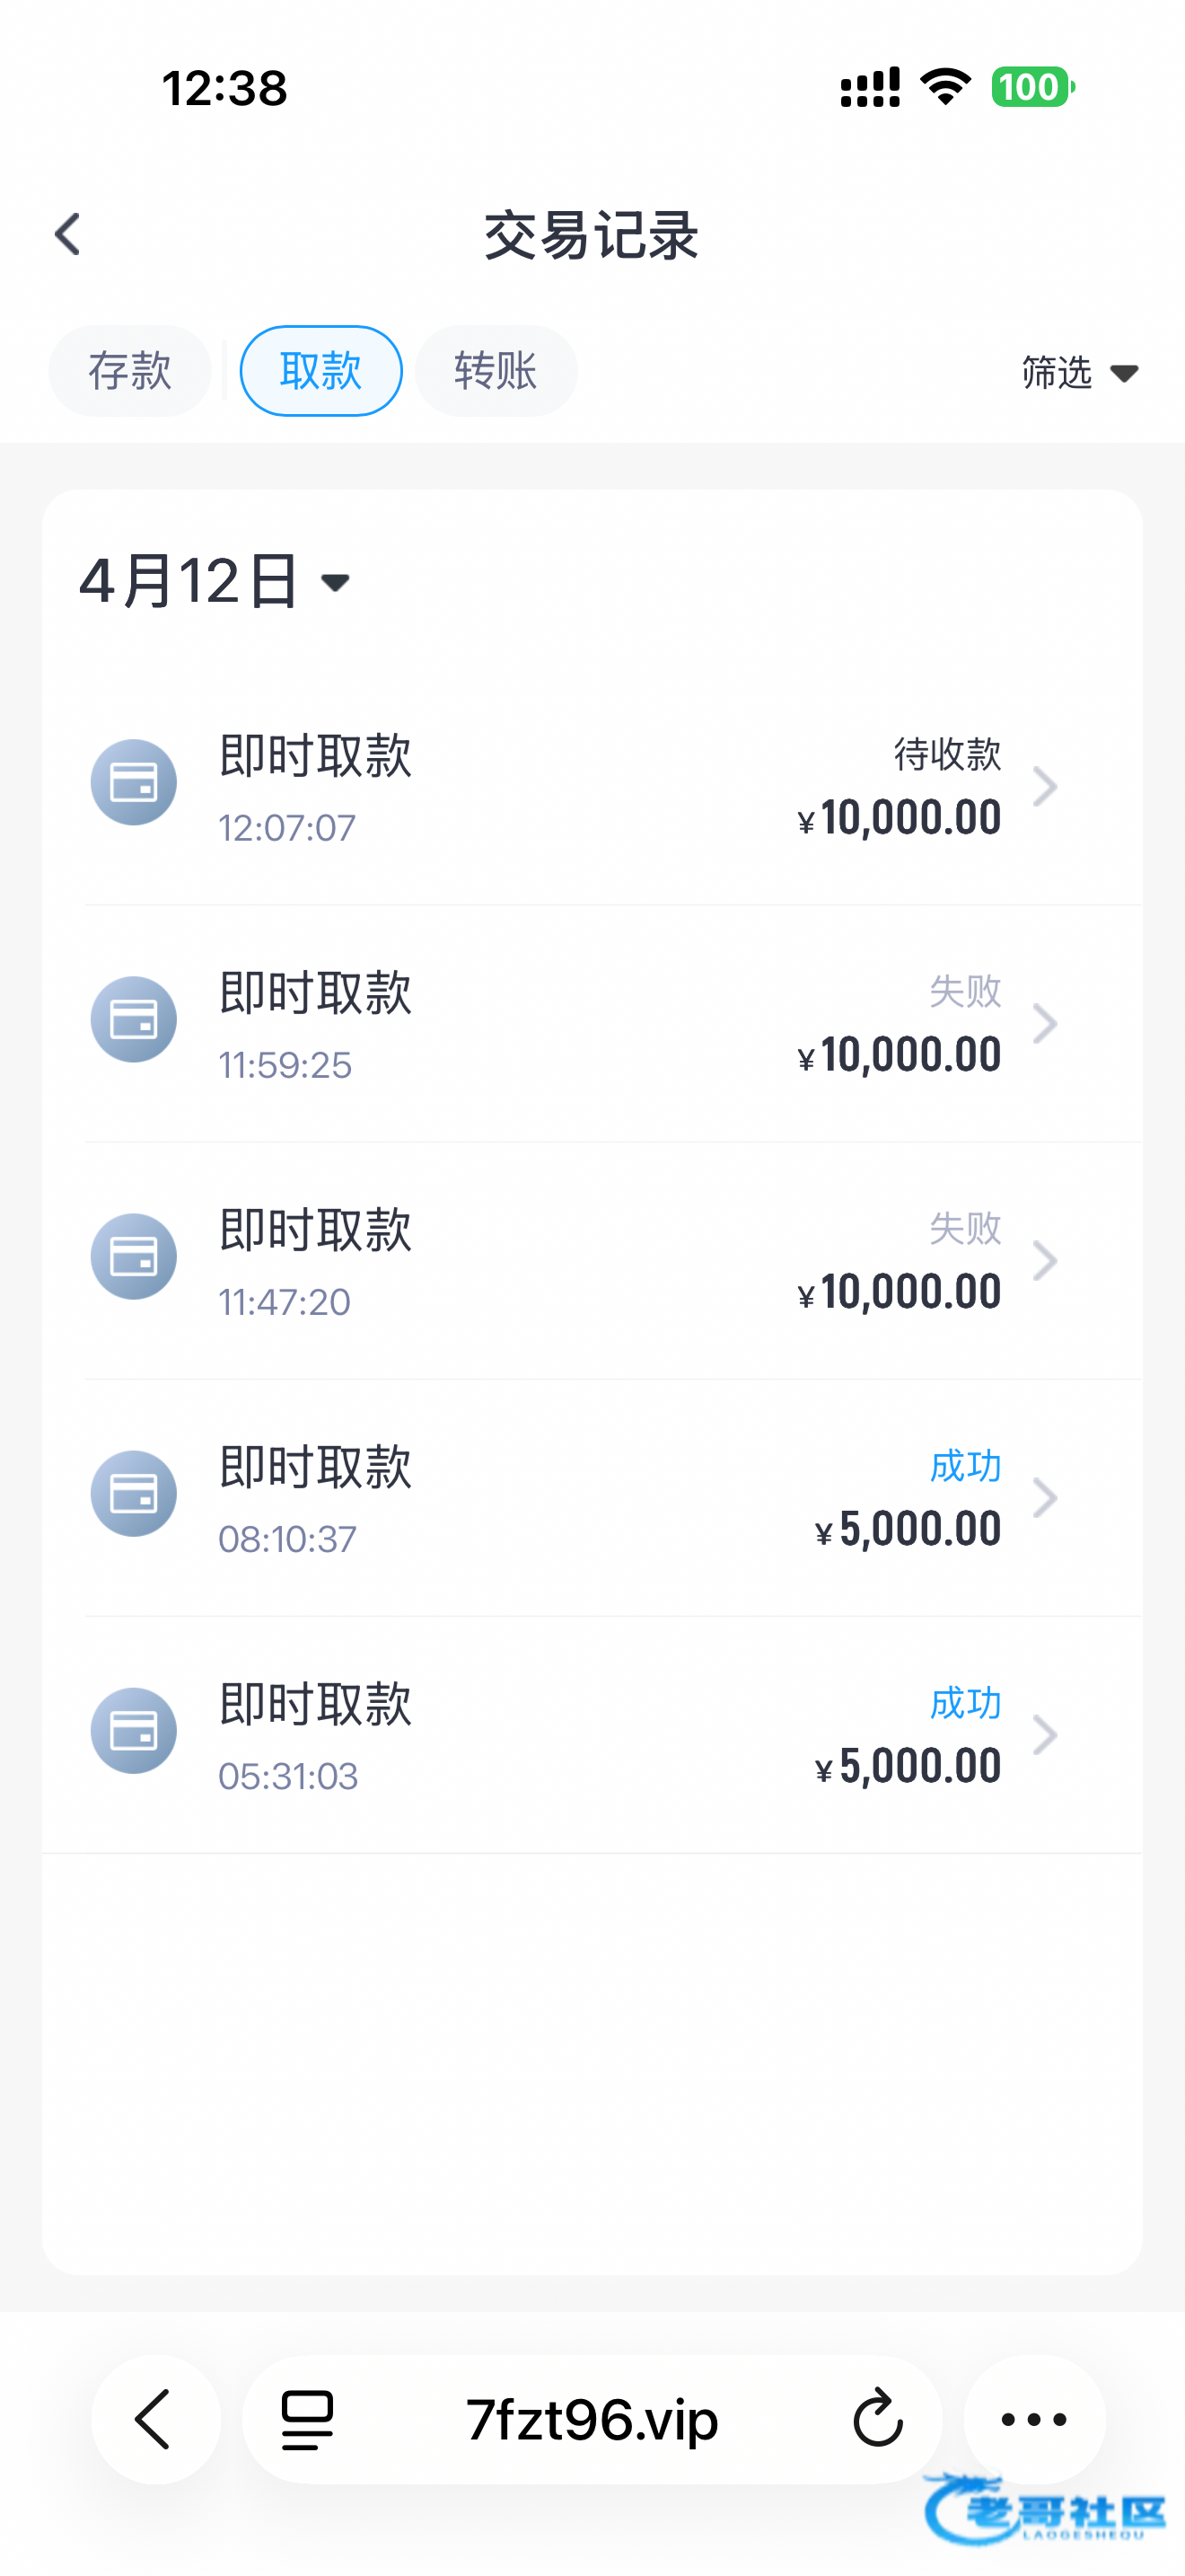Open details chevron of the 11:47:20 failed withdrawal
This screenshot has width=1185, height=2576.
[x=1045, y=1261]
